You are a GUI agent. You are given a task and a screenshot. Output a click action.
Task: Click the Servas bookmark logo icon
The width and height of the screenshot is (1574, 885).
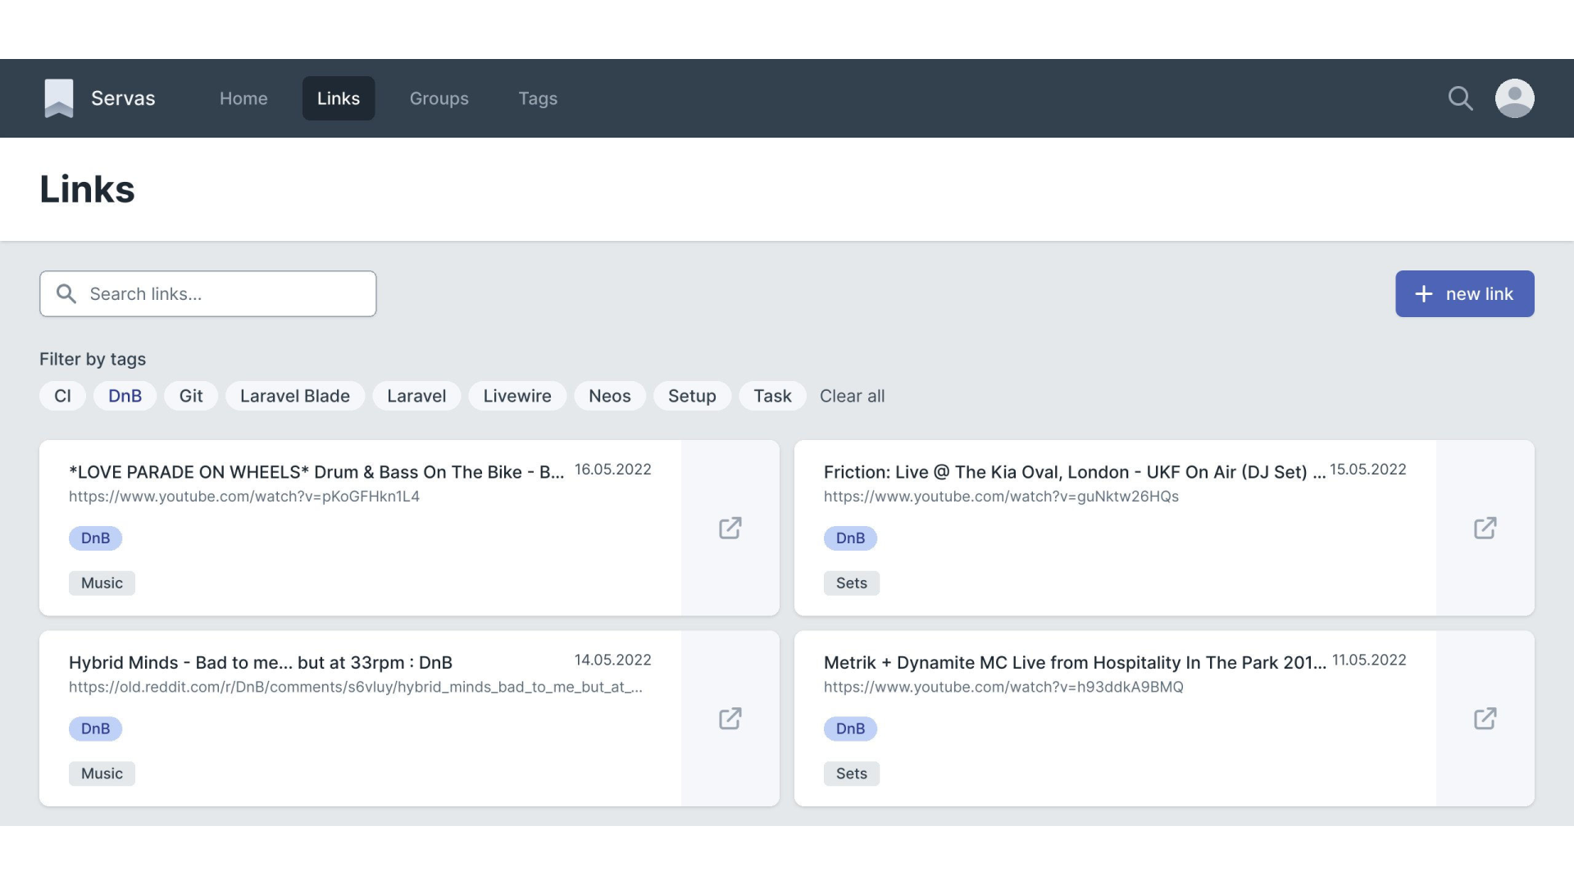coord(59,98)
